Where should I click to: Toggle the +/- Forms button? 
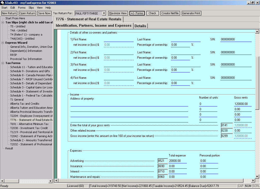pyautogui.click(x=137, y=13)
